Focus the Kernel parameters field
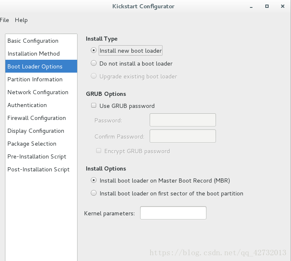Screen dimensions: 291x261 click(173, 213)
